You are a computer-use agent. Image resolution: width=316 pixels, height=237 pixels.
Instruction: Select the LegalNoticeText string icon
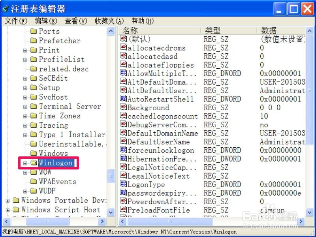[x=123, y=176]
